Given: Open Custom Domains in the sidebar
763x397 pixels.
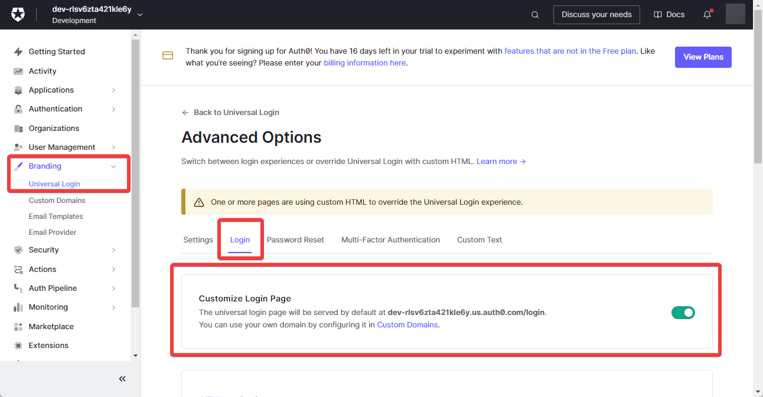Looking at the screenshot, I should click(57, 201).
